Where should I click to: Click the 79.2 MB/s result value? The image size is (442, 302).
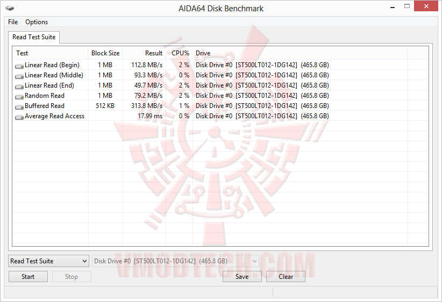148,96
